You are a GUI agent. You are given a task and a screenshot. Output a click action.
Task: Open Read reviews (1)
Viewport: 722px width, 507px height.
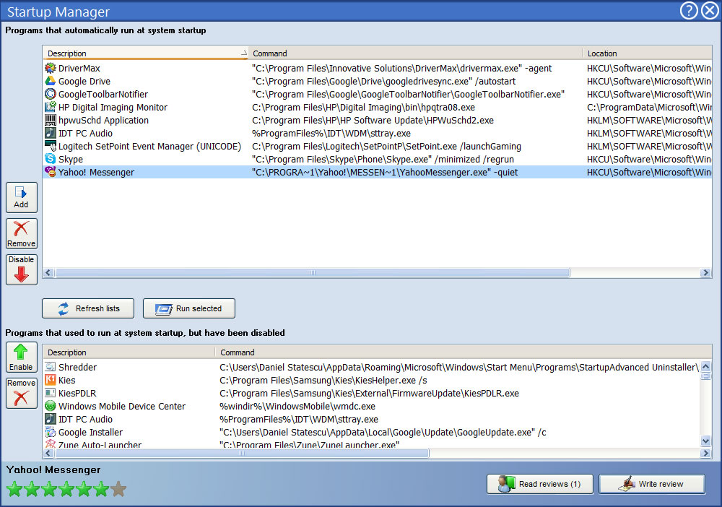pyautogui.click(x=539, y=484)
